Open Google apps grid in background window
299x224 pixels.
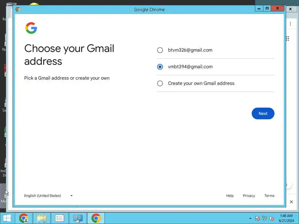(288, 38)
